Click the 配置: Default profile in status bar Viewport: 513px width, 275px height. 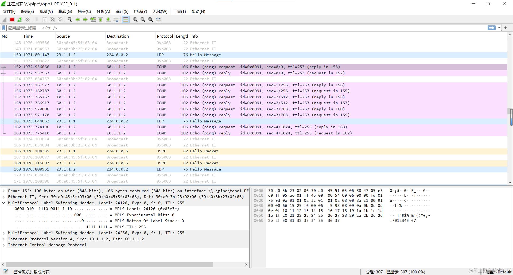click(x=499, y=272)
